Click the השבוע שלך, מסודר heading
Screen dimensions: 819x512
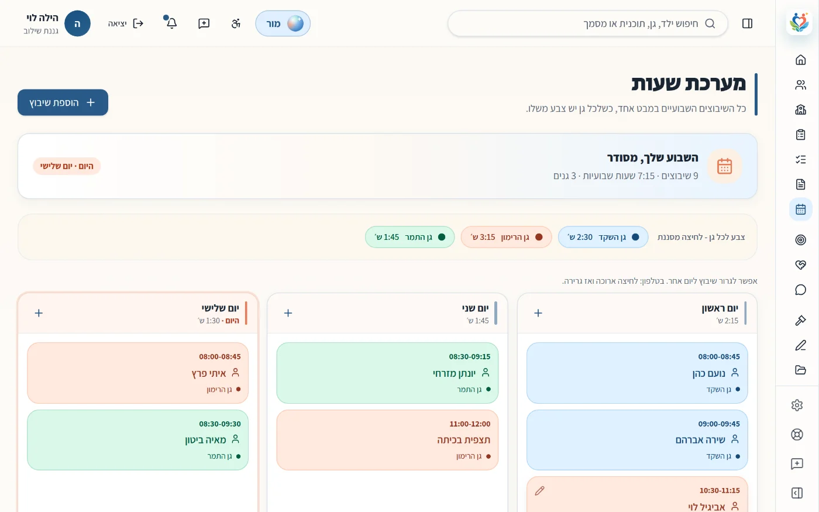pos(652,158)
